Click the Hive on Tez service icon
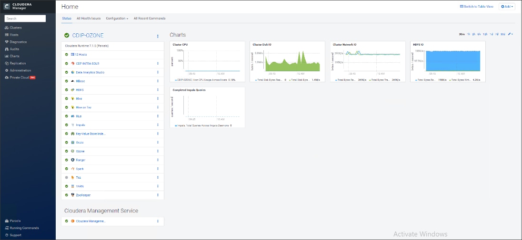The width and height of the screenshot is (522, 240). (x=72, y=107)
